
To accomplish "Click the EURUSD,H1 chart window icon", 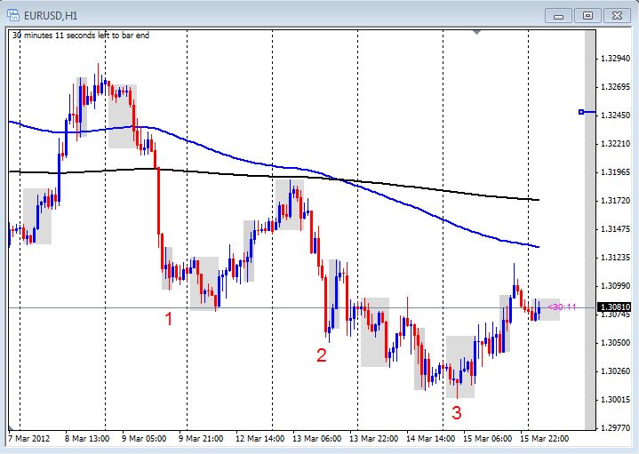I will point(13,15).
